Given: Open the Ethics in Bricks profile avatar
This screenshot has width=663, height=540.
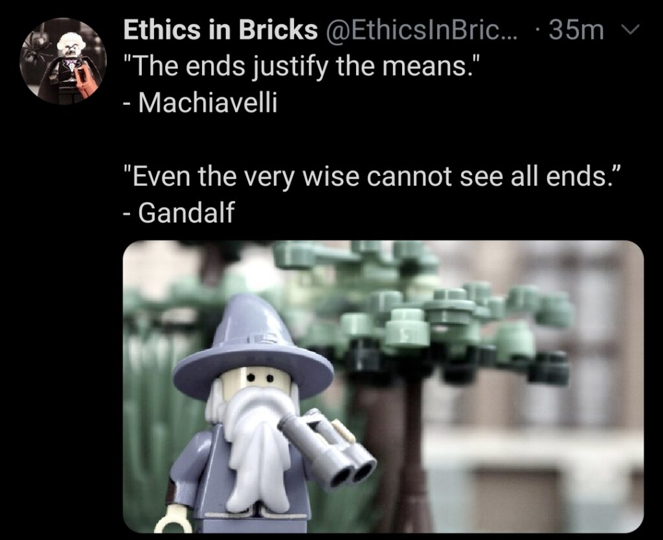Looking at the screenshot, I should pos(63,61).
